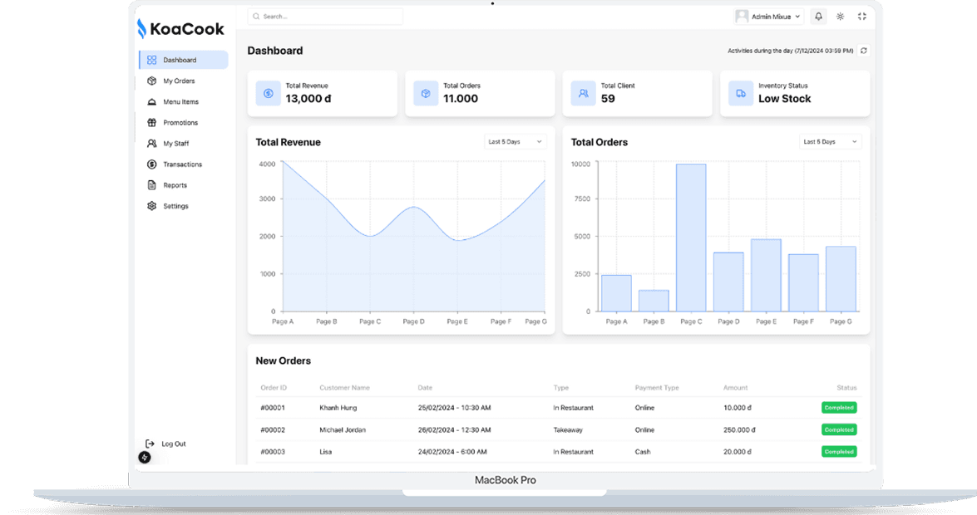Image resolution: width=977 pixels, height=515 pixels.
Task: Click the Total Revenue dollar icon
Action: [269, 93]
